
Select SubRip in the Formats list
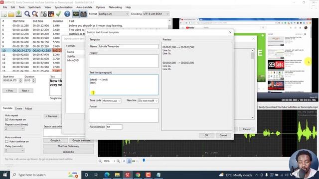click(71, 56)
